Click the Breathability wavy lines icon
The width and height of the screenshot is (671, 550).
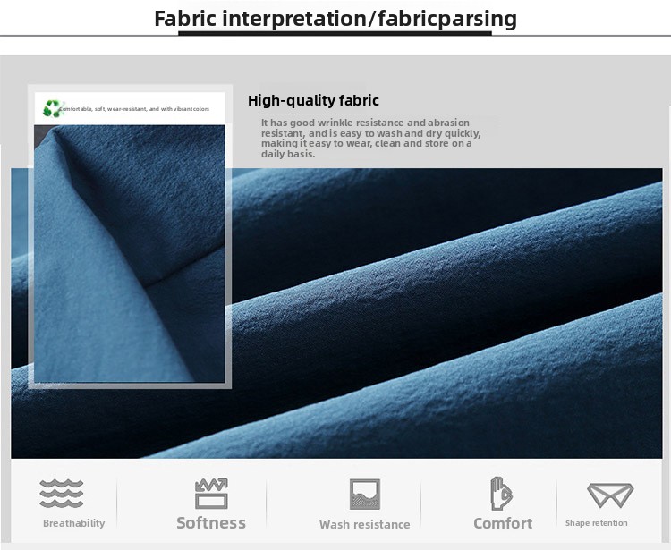click(62, 494)
